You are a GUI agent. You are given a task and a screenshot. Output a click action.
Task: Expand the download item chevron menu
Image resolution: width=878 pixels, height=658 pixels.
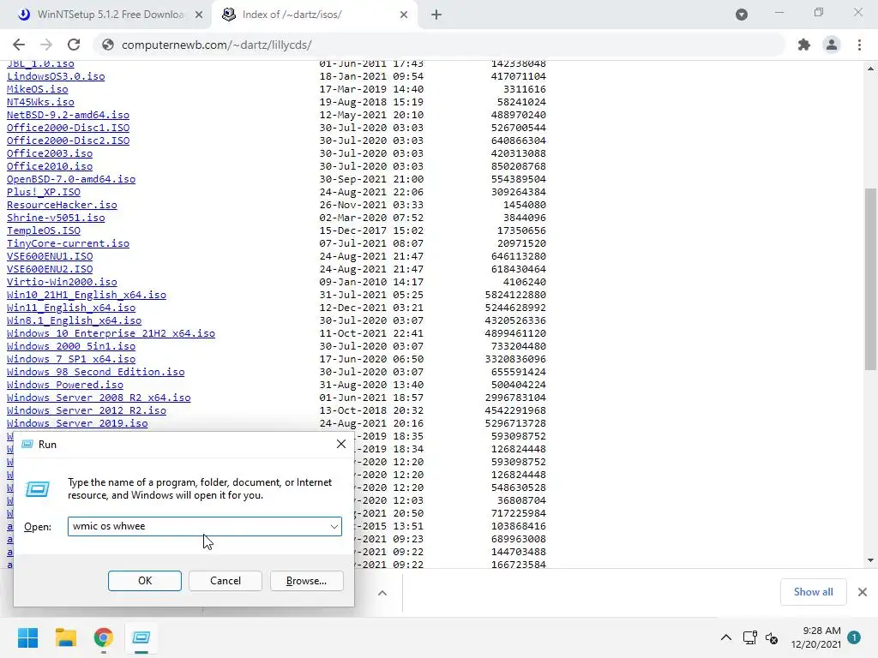pos(382,593)
